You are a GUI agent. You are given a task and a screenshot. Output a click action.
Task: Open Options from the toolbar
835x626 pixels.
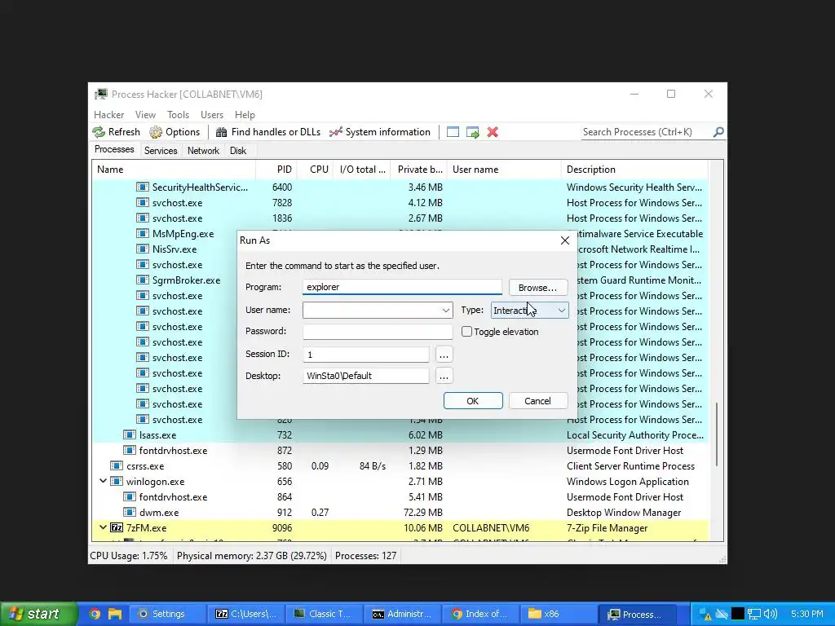pos(175,132)
